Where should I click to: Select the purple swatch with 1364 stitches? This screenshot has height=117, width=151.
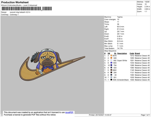coord(111,63)
